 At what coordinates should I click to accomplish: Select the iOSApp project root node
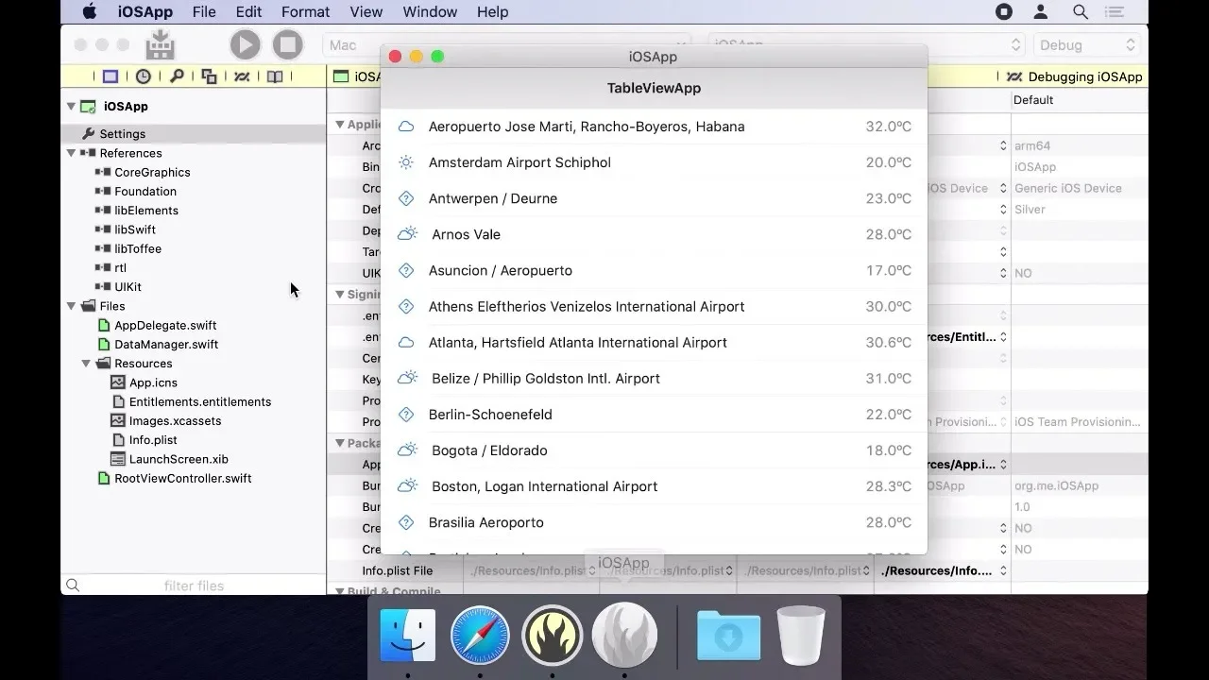click(x=126, y=107)
